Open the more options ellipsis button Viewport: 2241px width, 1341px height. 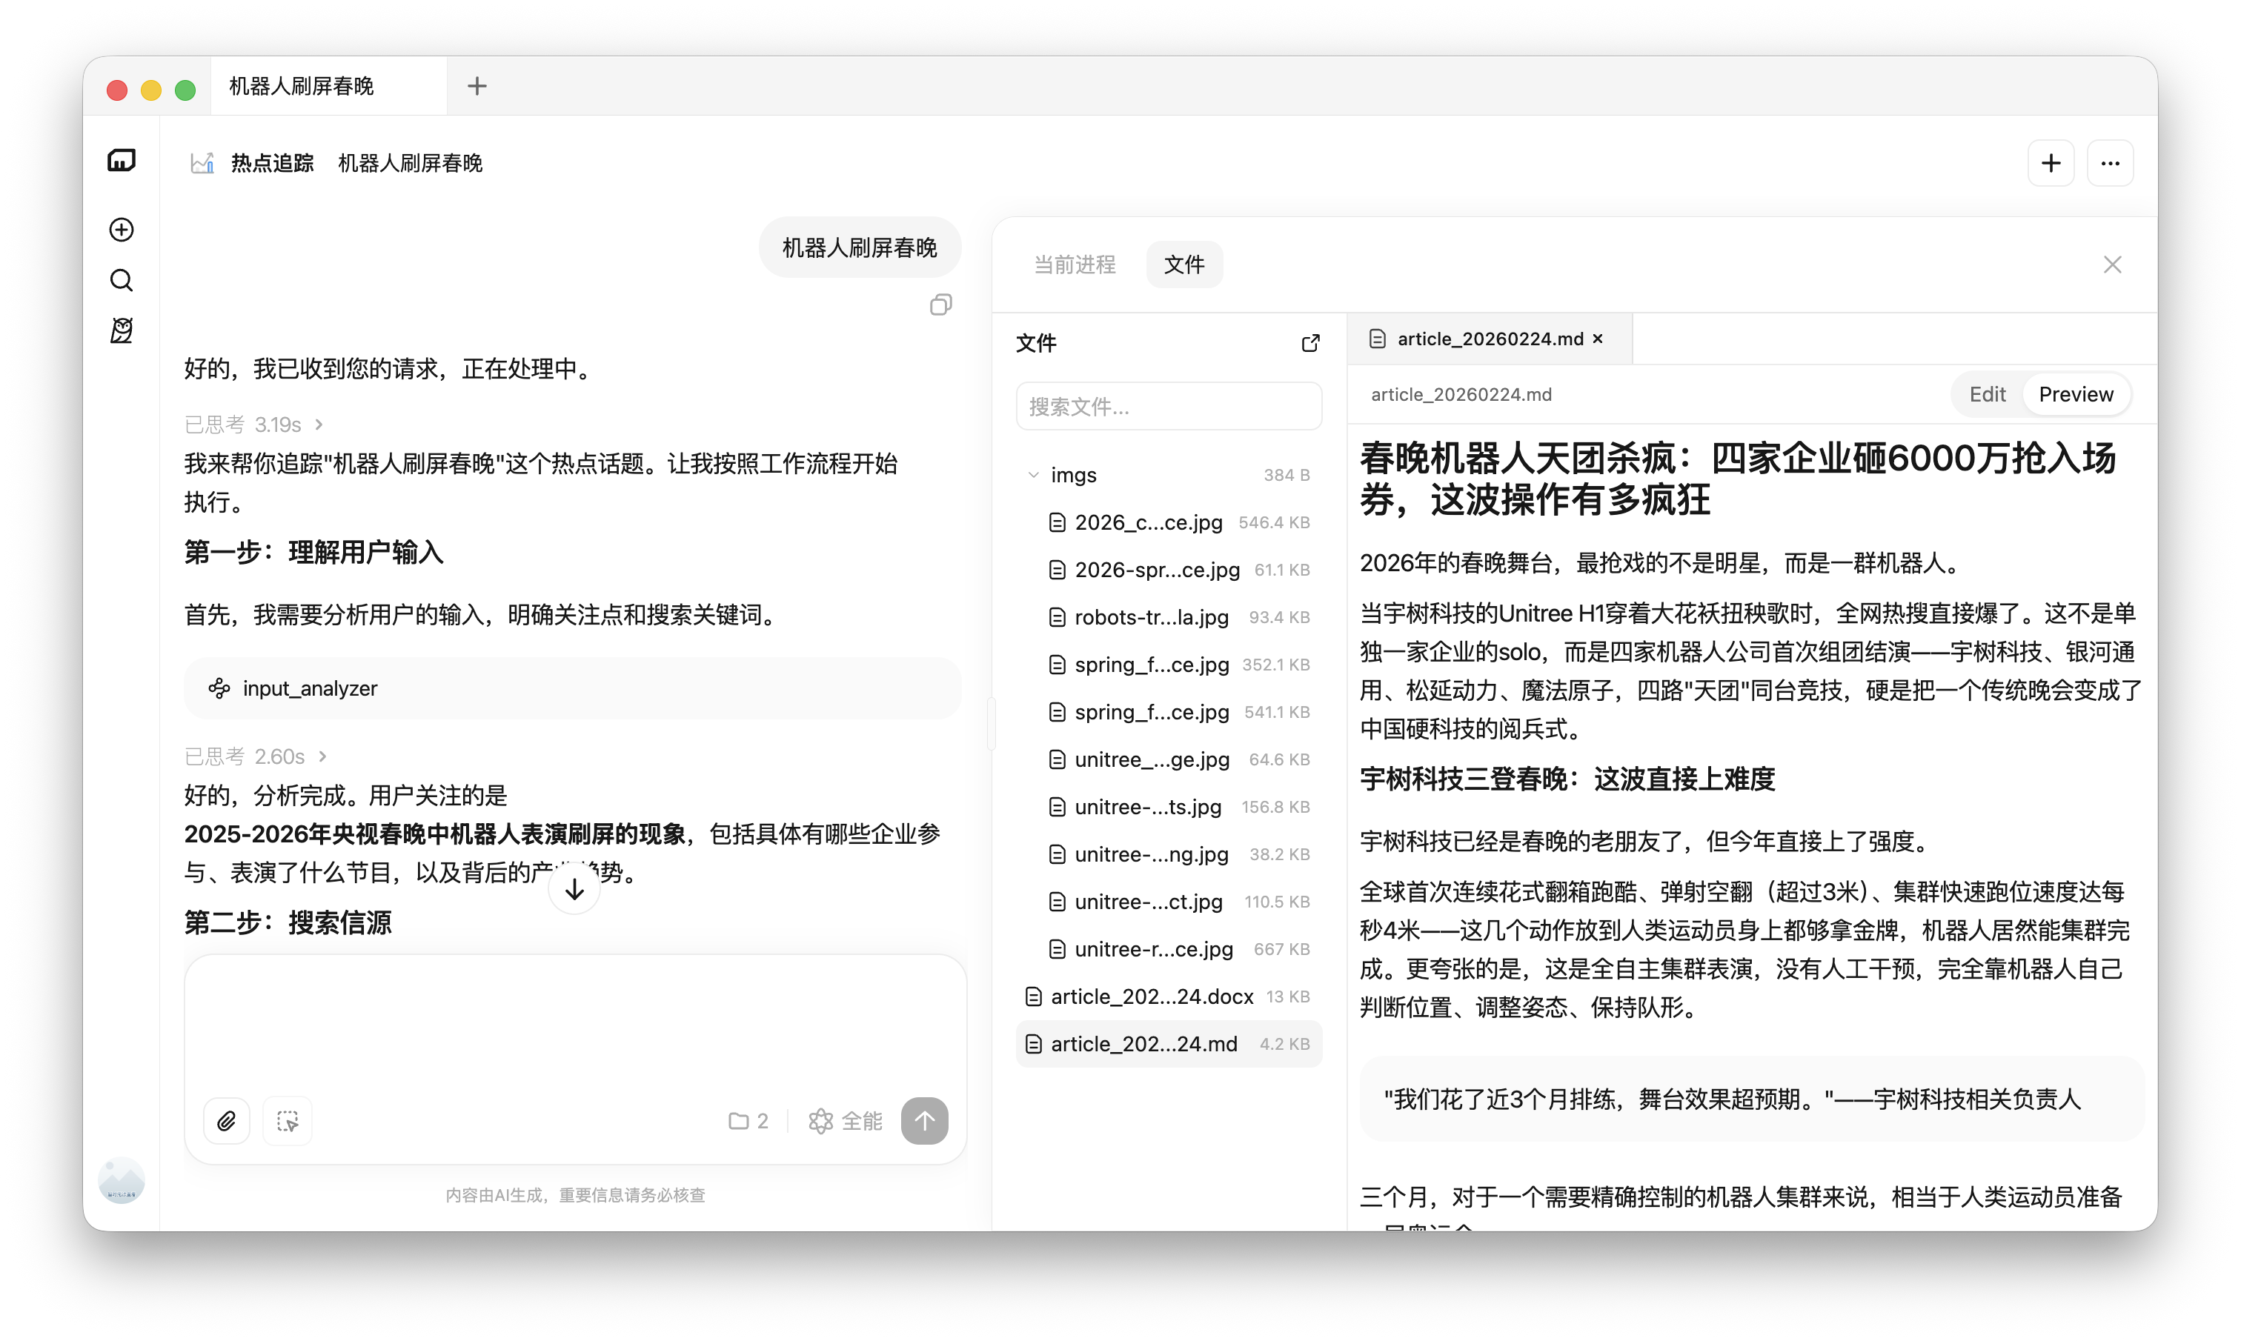pyautogui.click(x=2110, y=164)
